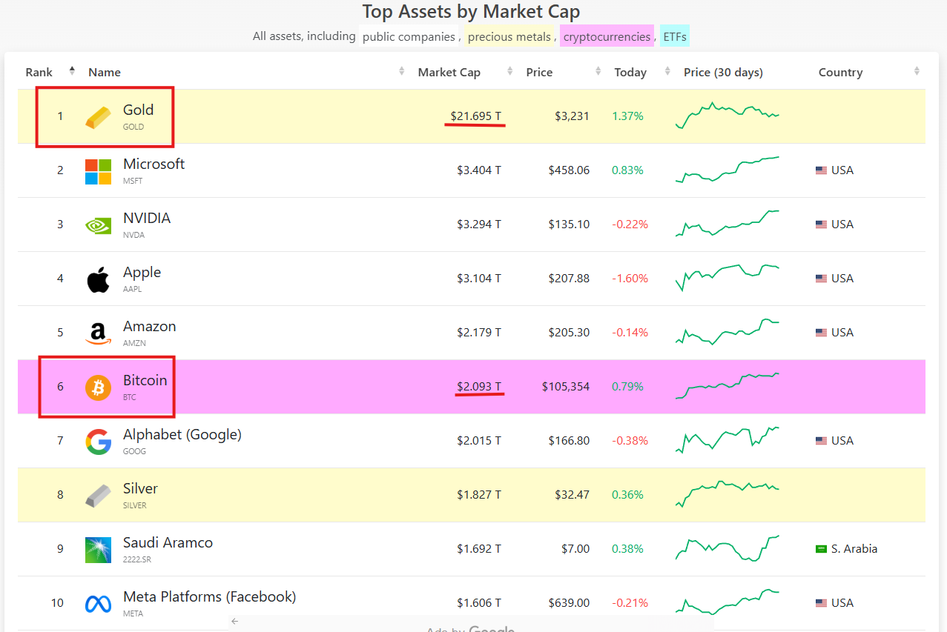Open the Apple asset page
947x632 pixels.
pos(142,272)
